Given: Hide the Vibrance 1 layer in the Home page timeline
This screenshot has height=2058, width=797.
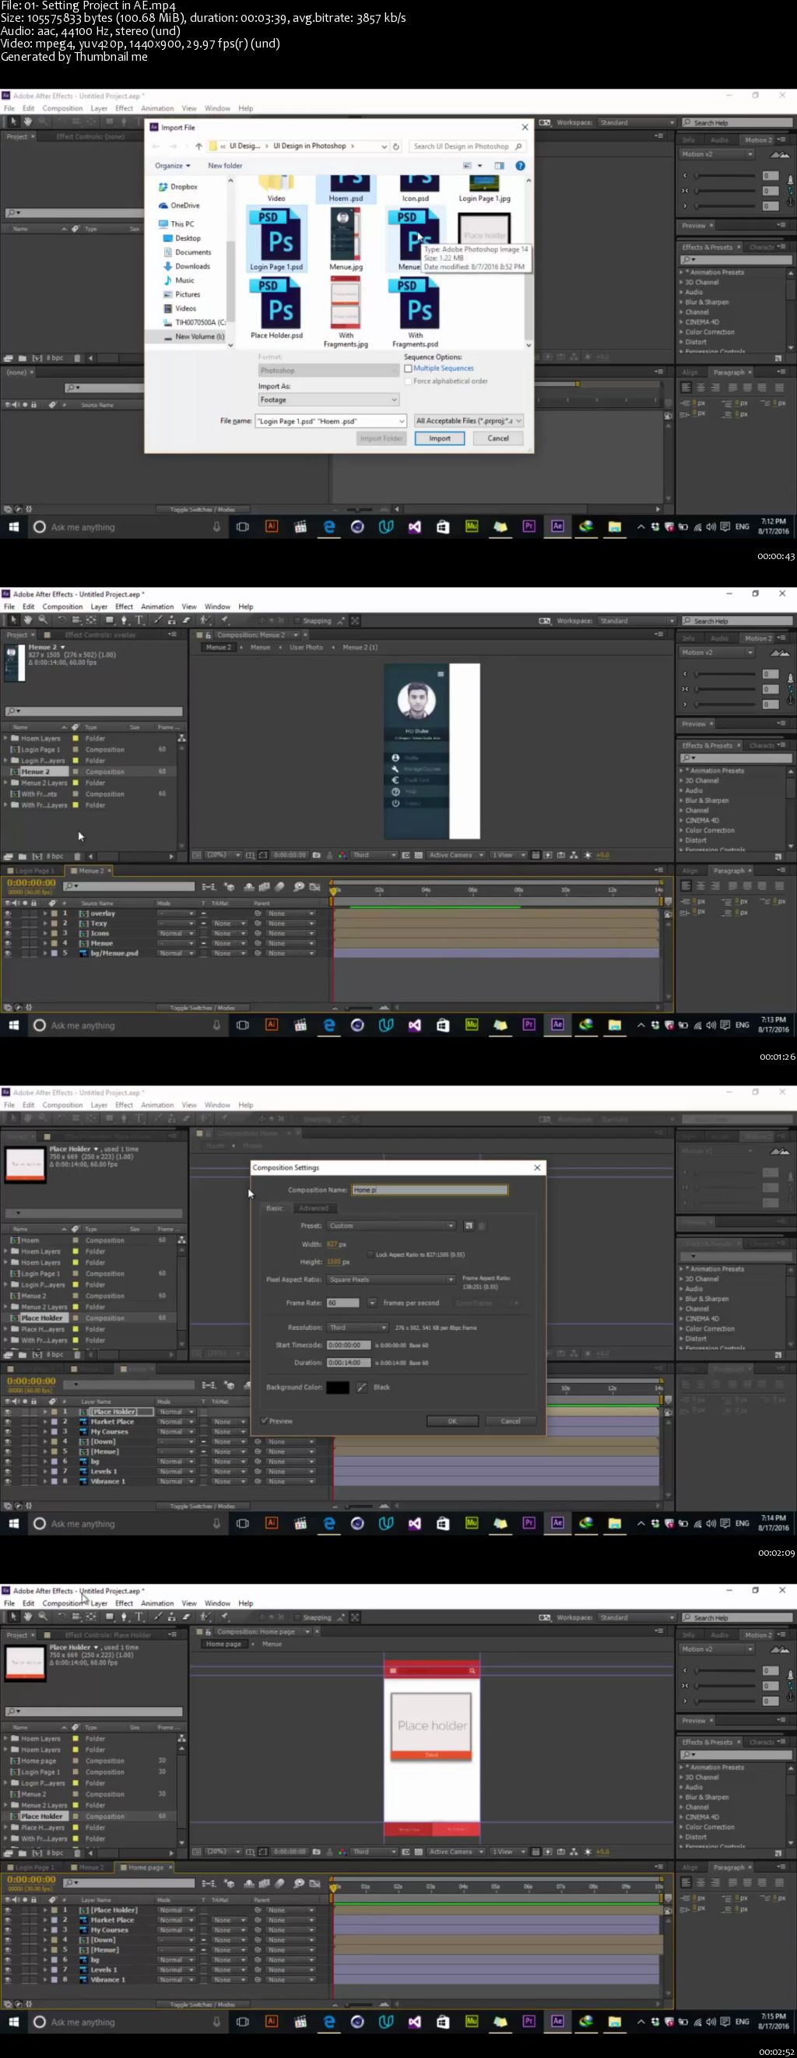Looking at the screenshot, I should (x=8, y=1979).
